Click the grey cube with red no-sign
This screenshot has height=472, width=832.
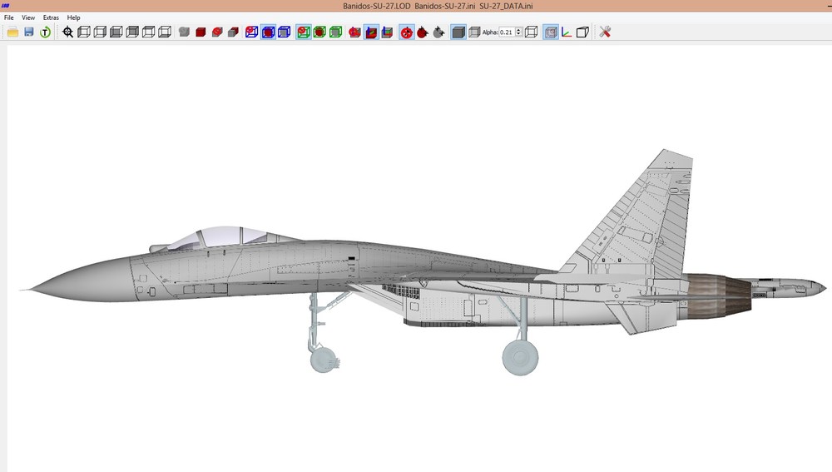click(217, 32)
